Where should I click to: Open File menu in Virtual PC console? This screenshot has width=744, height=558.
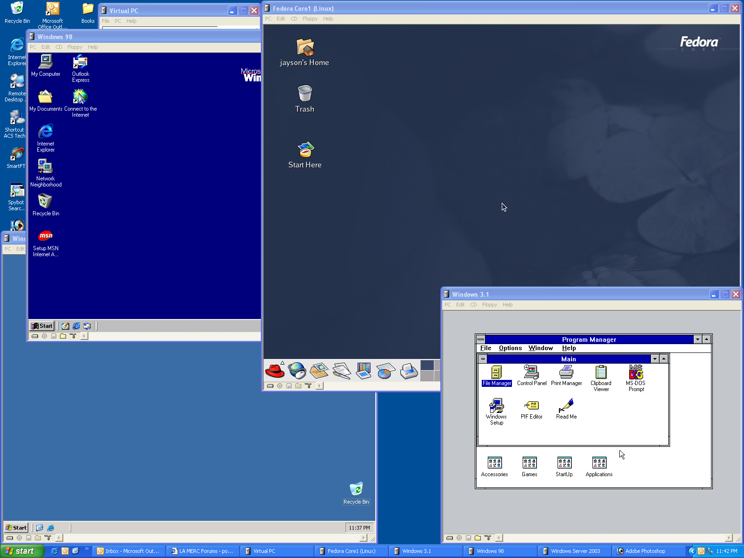(x=106, y=21)
